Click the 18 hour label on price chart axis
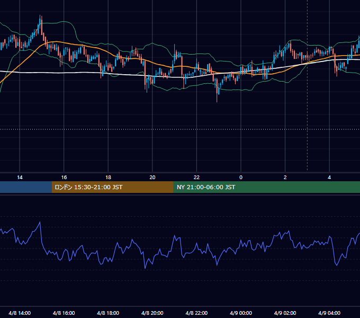 (108, 178)
